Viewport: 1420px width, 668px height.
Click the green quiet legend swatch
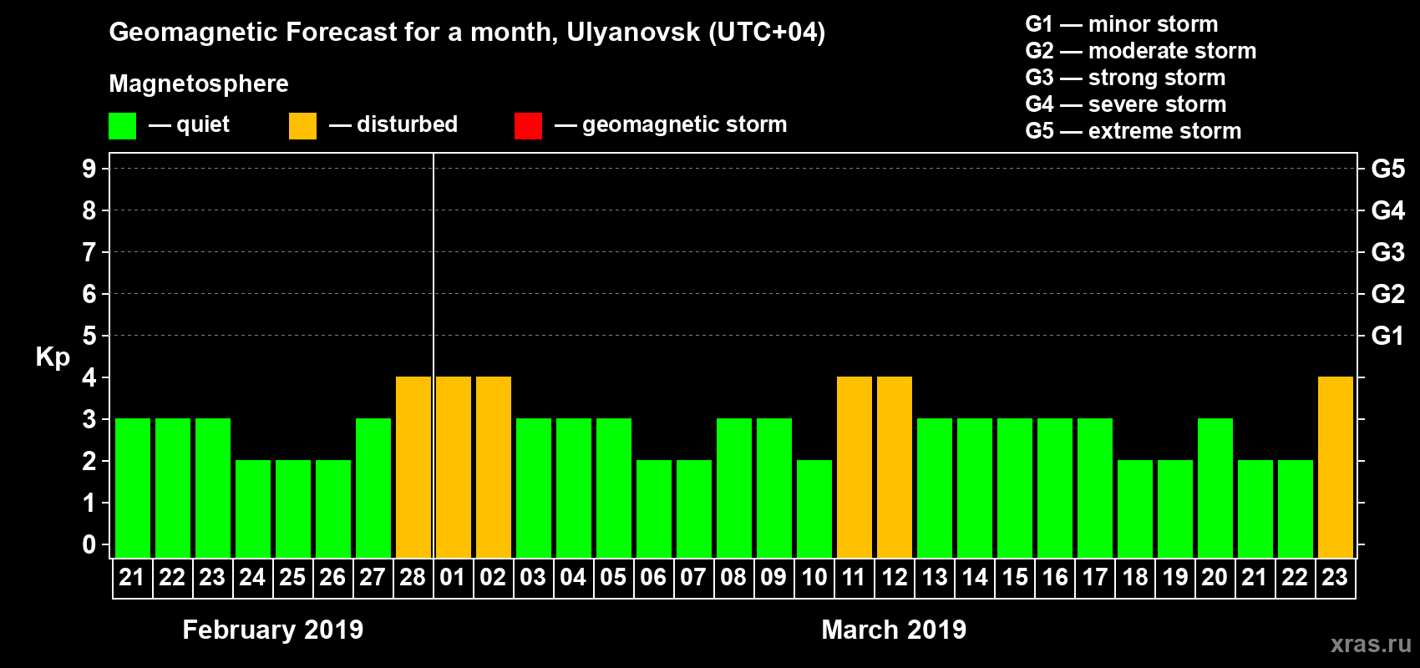[122, 126]
